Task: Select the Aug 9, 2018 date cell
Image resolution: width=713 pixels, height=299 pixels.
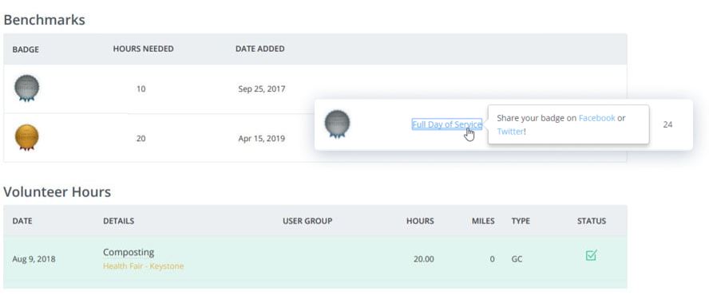Action: click(34, 259)
